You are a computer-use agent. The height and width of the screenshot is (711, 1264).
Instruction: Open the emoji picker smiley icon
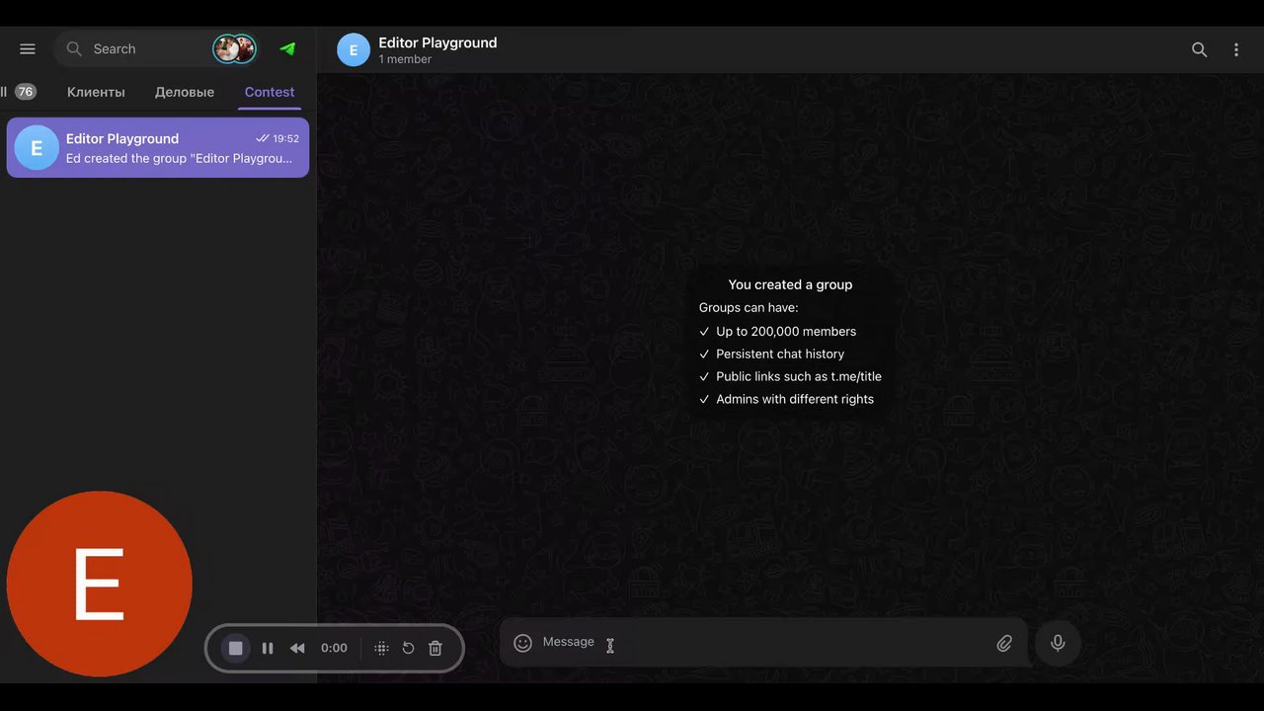[523, 643]
